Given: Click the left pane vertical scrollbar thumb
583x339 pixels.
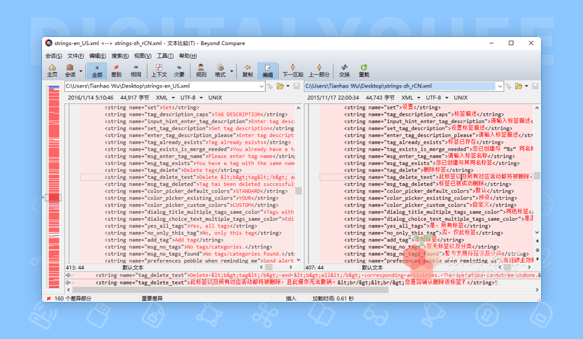Looking at the screenshot, I should tap(298, 191).
